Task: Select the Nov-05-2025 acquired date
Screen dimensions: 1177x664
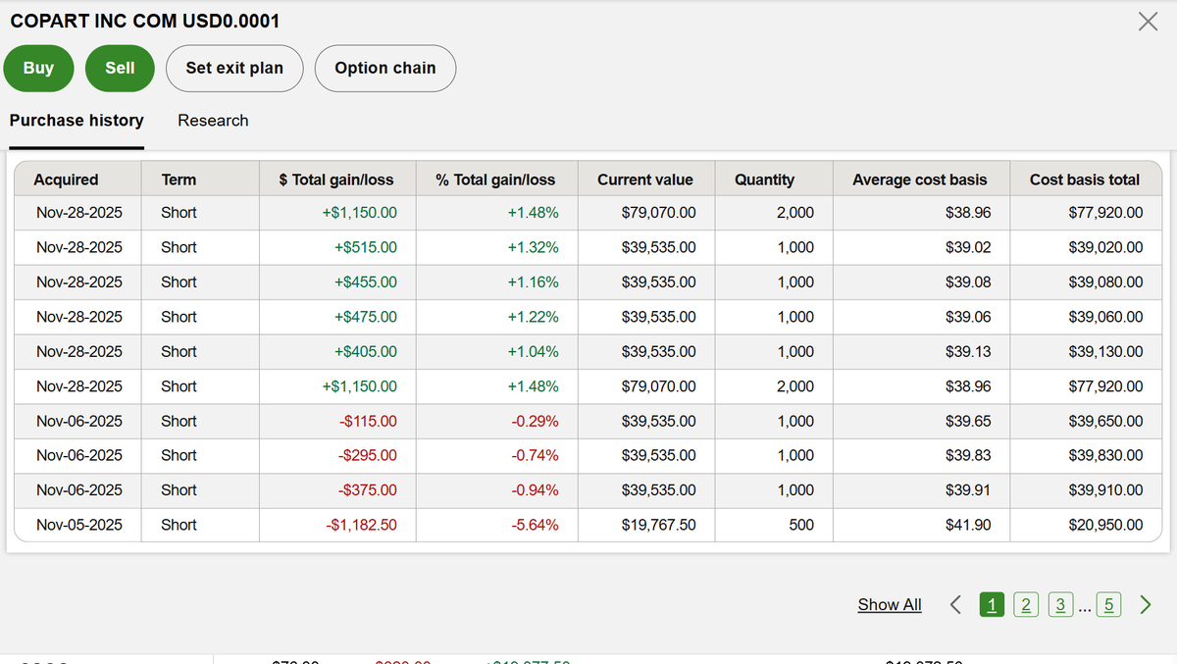Action: 79,525
